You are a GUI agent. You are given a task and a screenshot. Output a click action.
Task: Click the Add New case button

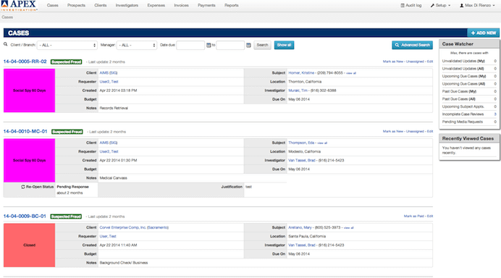[x=484, y=33]
